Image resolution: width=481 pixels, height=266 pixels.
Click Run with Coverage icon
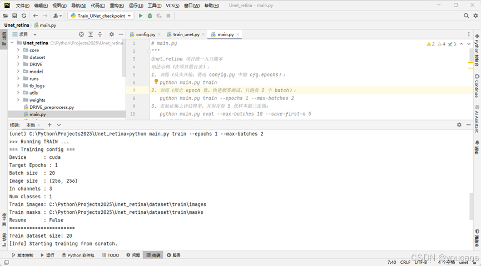tap(159, 16)
